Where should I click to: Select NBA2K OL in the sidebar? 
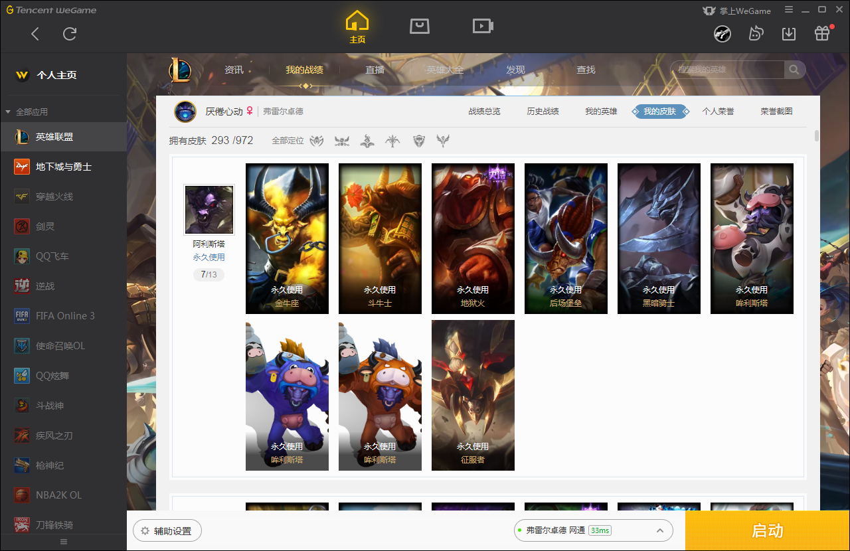pyautogui.click(x=63, y=495)
